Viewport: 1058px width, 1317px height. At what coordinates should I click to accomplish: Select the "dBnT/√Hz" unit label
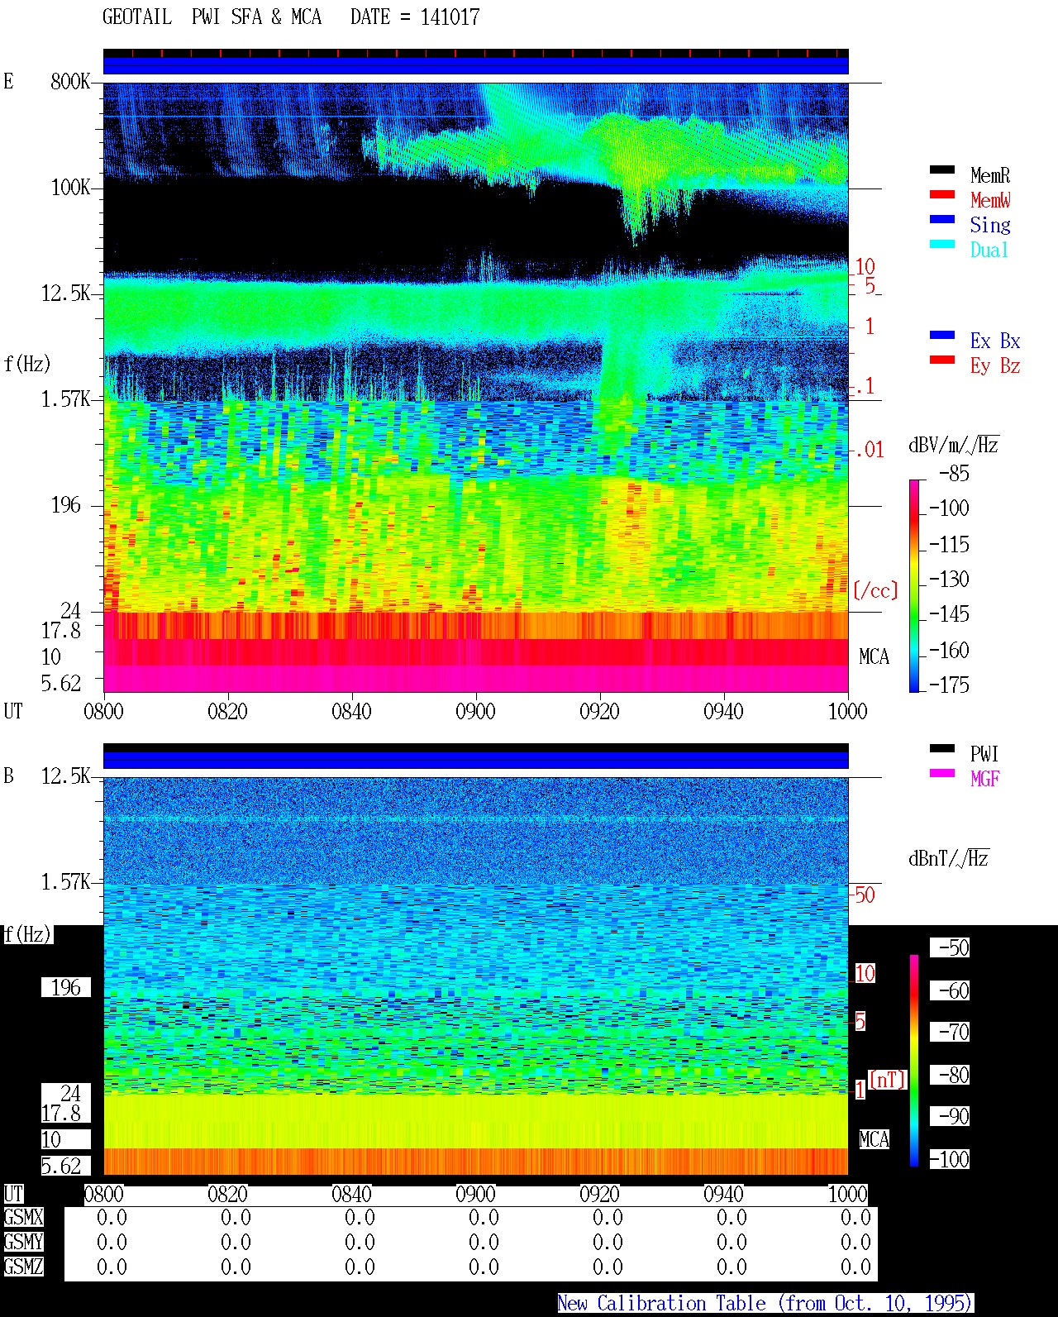[949, 858]
